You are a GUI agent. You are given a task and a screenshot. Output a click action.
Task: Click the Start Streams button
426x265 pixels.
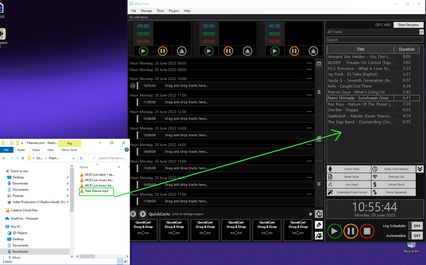[x=408, y=25]
